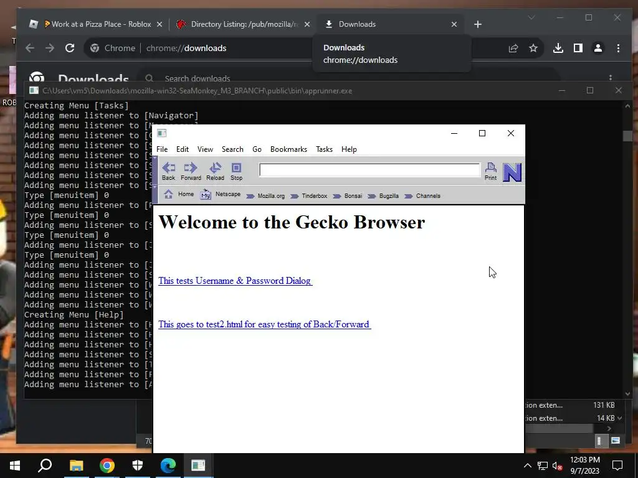Click the Netscape N throbber logo
Screen dimensions: 638x478
512,172
